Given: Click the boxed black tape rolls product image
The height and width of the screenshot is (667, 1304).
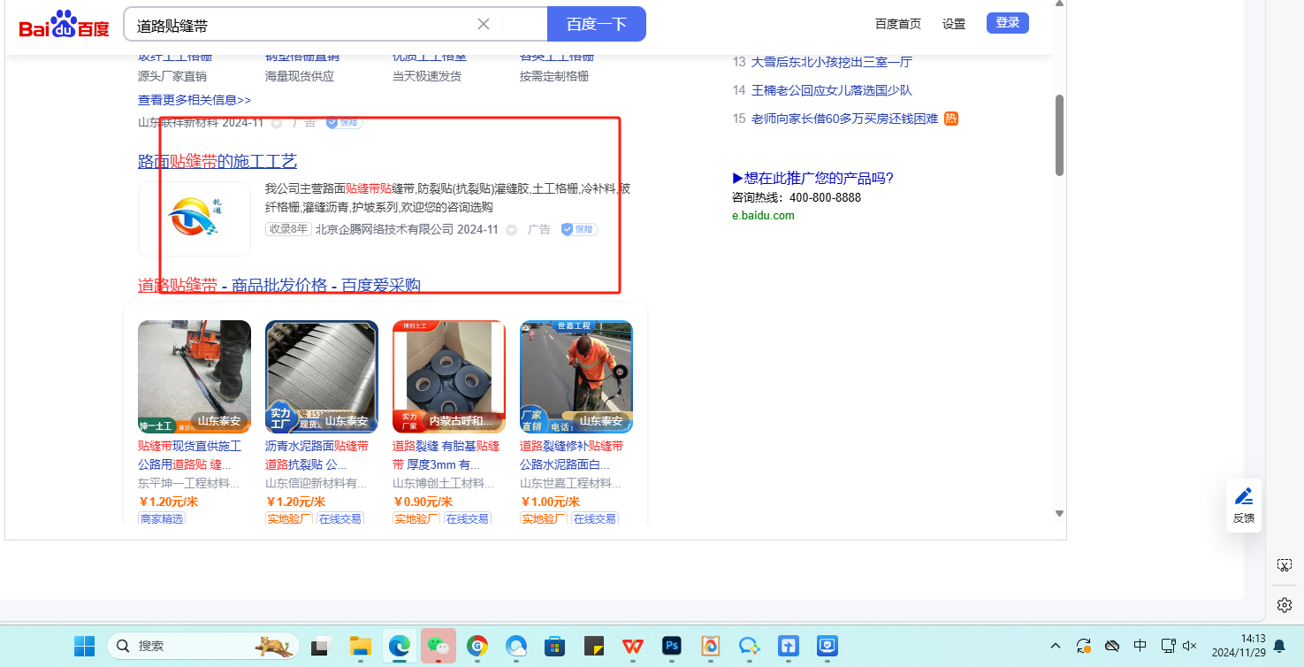Looking at the screenshot, I should click(449, 377).
